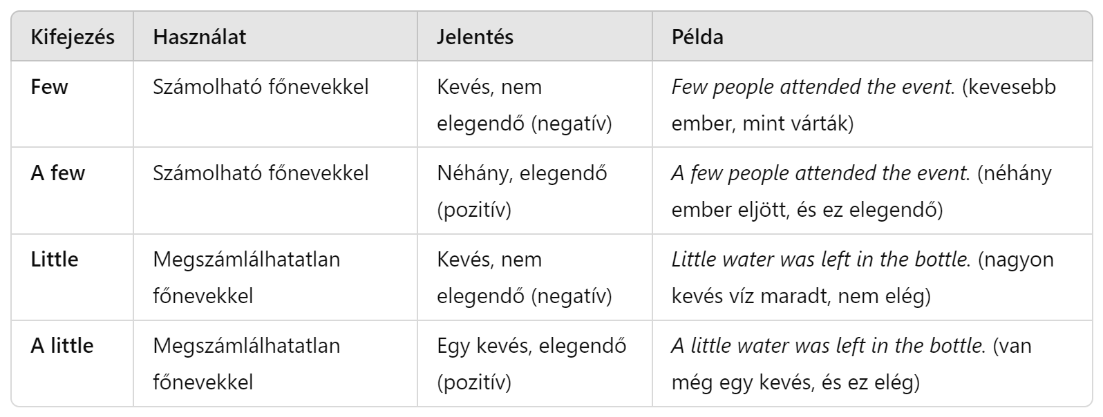
Task: Select the "Példa" header cell
Action: coord(697,37)
